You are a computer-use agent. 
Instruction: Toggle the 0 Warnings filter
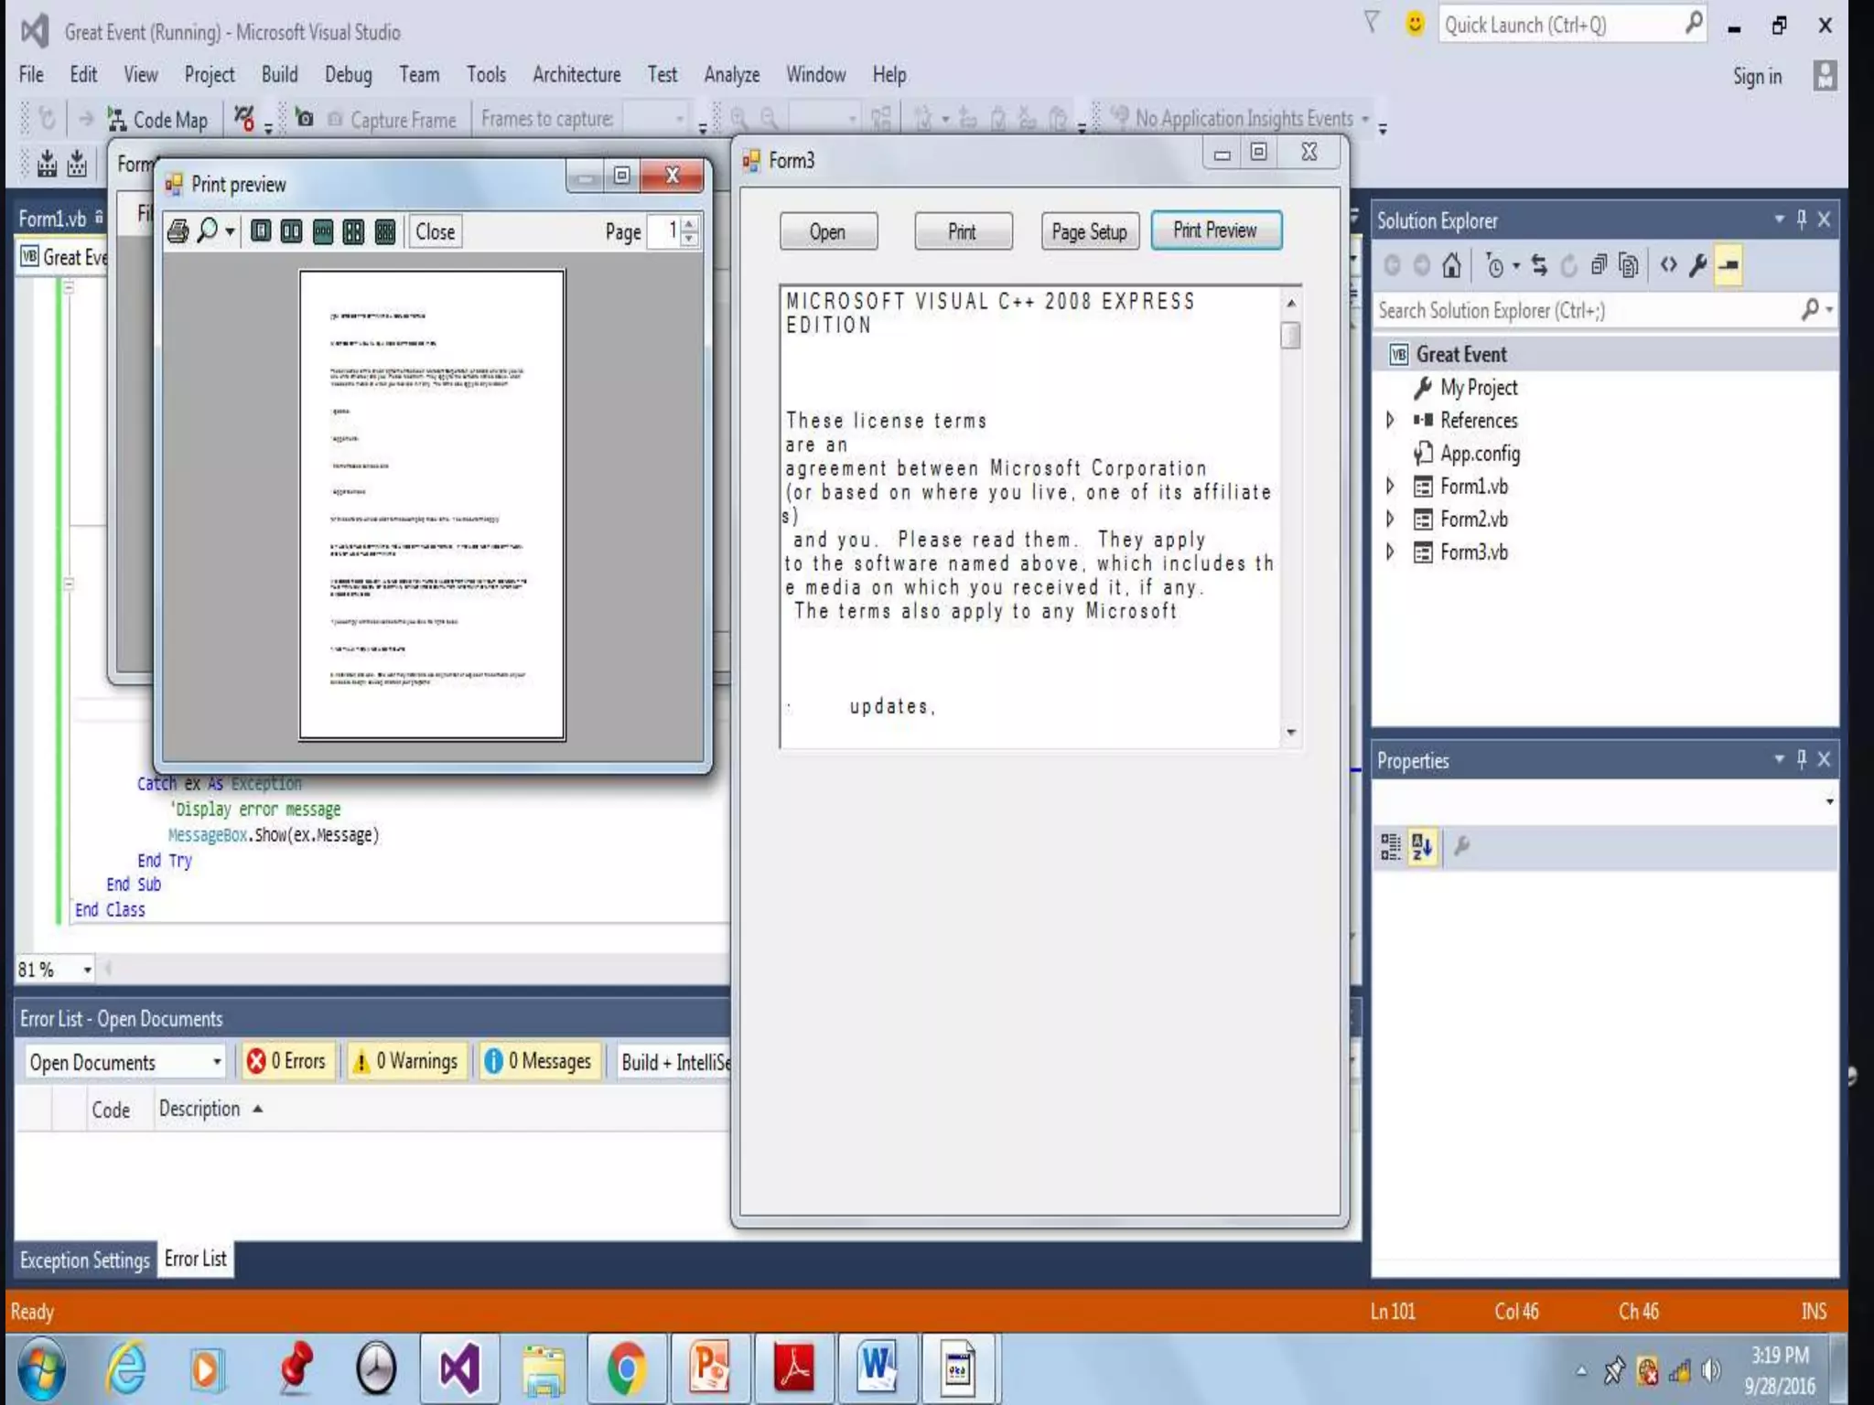point(406,1061)
